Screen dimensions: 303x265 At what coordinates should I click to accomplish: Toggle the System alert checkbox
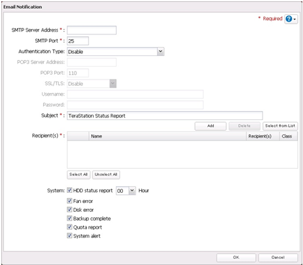(70, 236)
